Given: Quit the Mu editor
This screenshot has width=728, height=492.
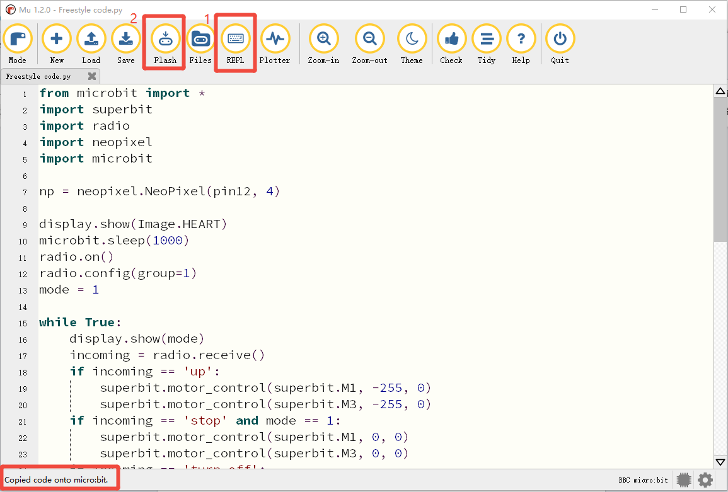Looking at the screenshot, I should 560,44.
